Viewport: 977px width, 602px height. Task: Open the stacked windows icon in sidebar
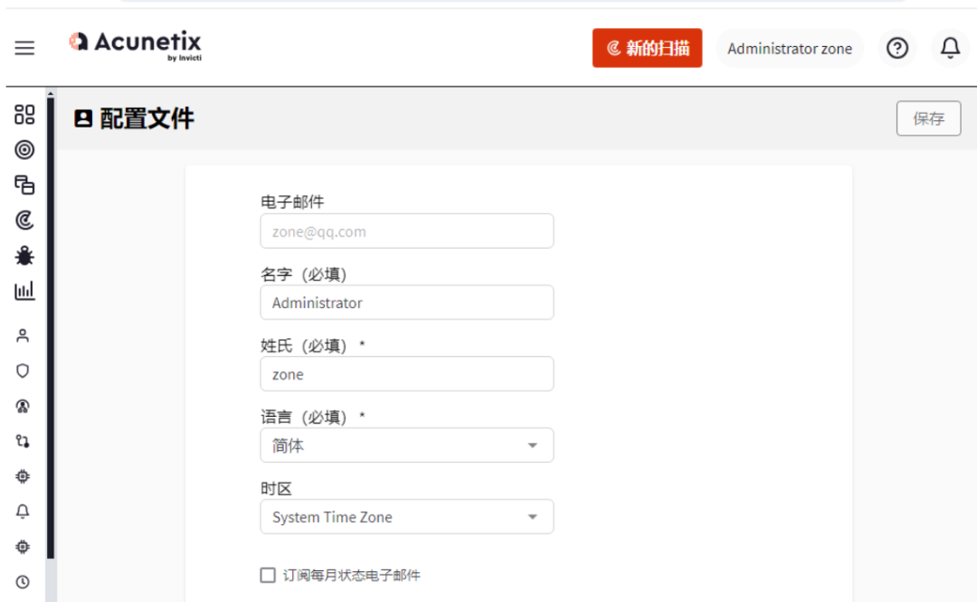pyautogui.click(x=24, y=185)
